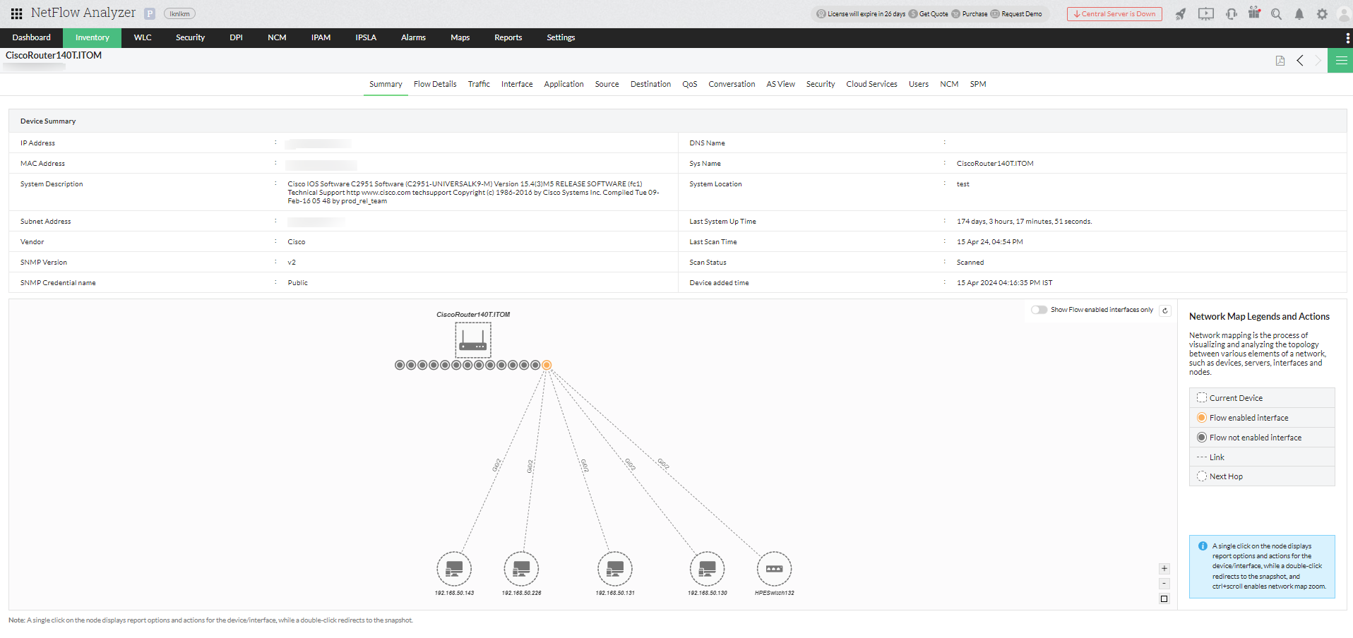Navigate back with the left chevron
The width and height of the screenshot is (1353, 638).
pyautogui.click(x=1301, y=61)
